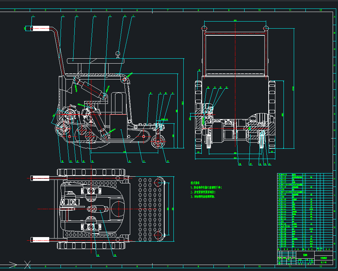Select technical requirement line 1 text

click(206, 188)
